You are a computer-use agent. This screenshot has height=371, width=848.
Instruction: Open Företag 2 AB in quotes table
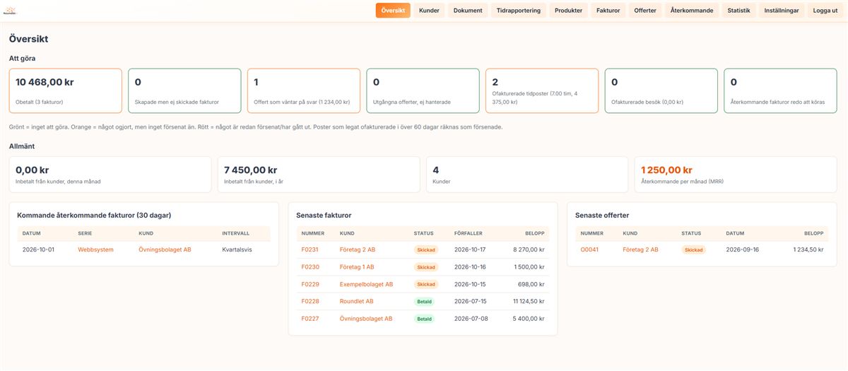pos(640,249)
